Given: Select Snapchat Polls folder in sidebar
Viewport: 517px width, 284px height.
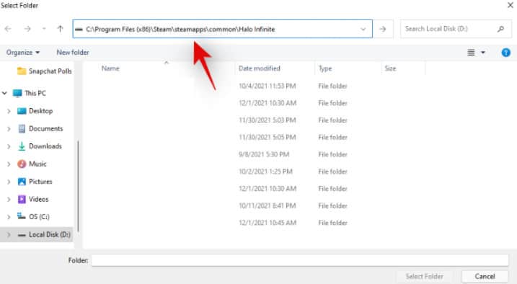Looking at the screenshot, I should pos(45,71).
